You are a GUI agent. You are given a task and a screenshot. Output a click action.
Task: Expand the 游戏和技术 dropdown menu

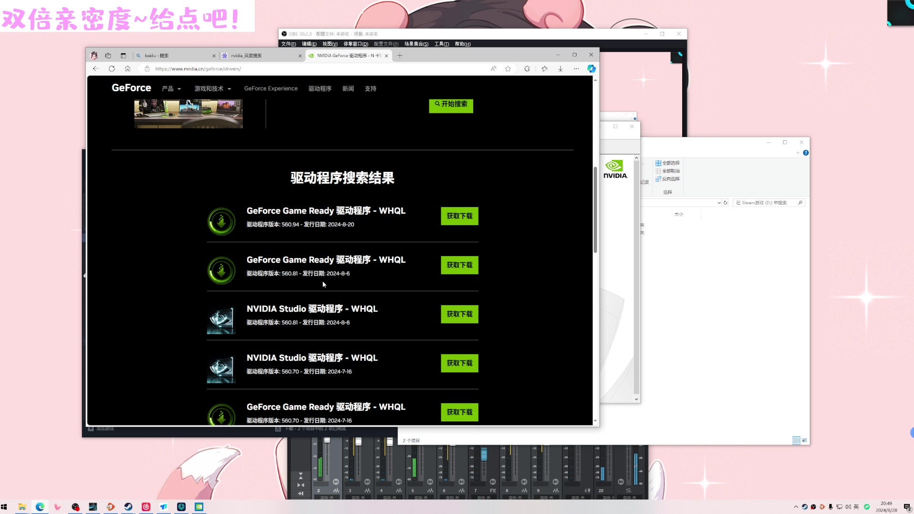coord(213,89)
